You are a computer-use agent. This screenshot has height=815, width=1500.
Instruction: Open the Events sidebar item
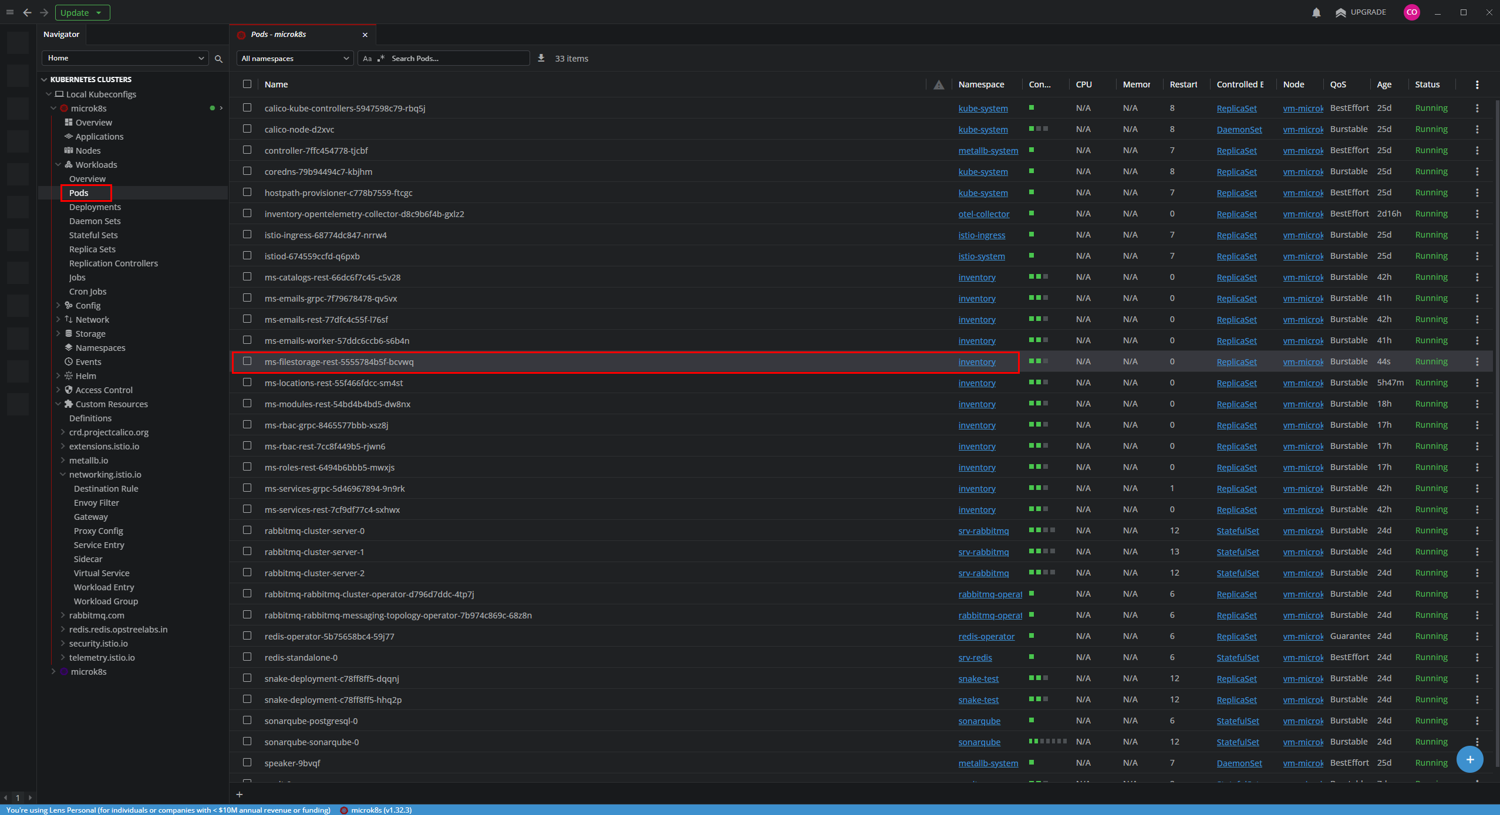(x=88, y=362)
